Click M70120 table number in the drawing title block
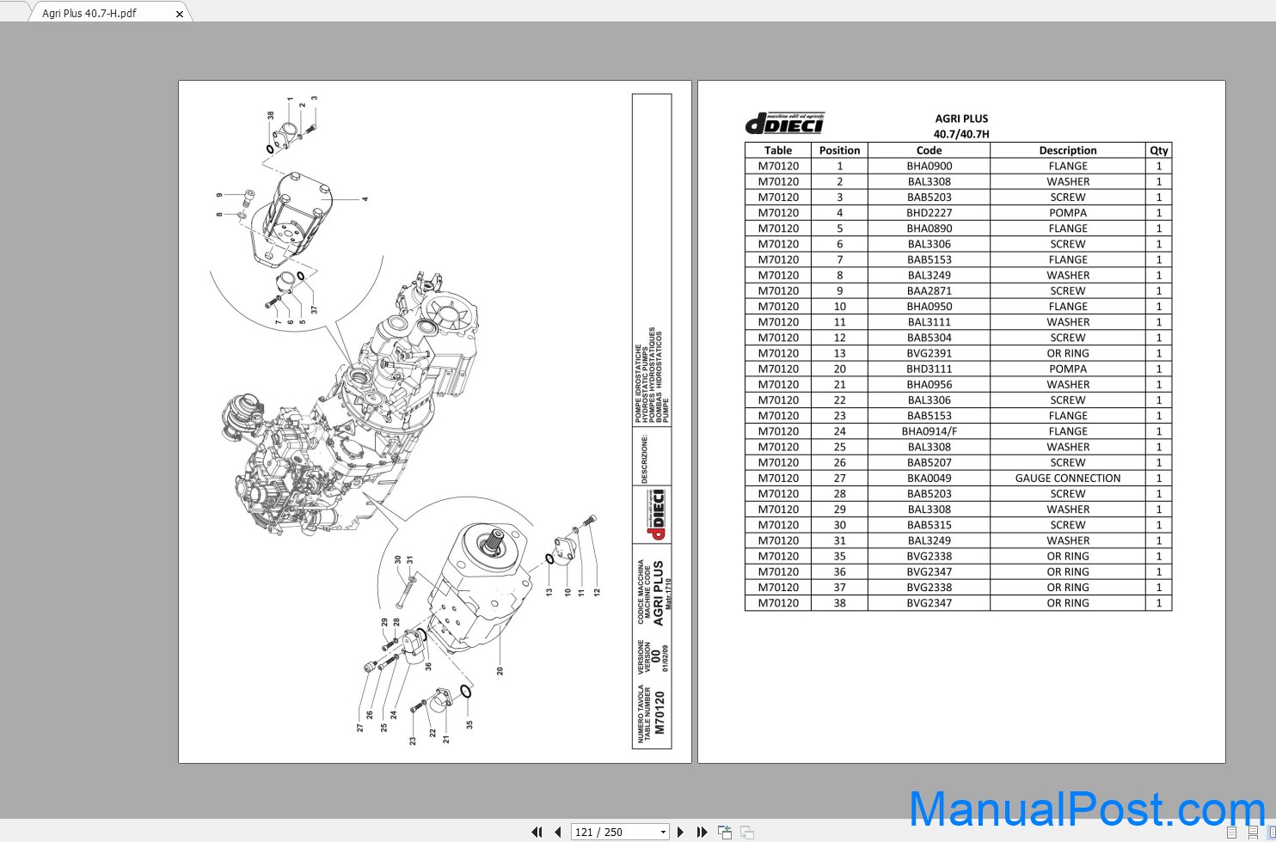This screenshot has height=842, width=1276. (x=659, y=712)
